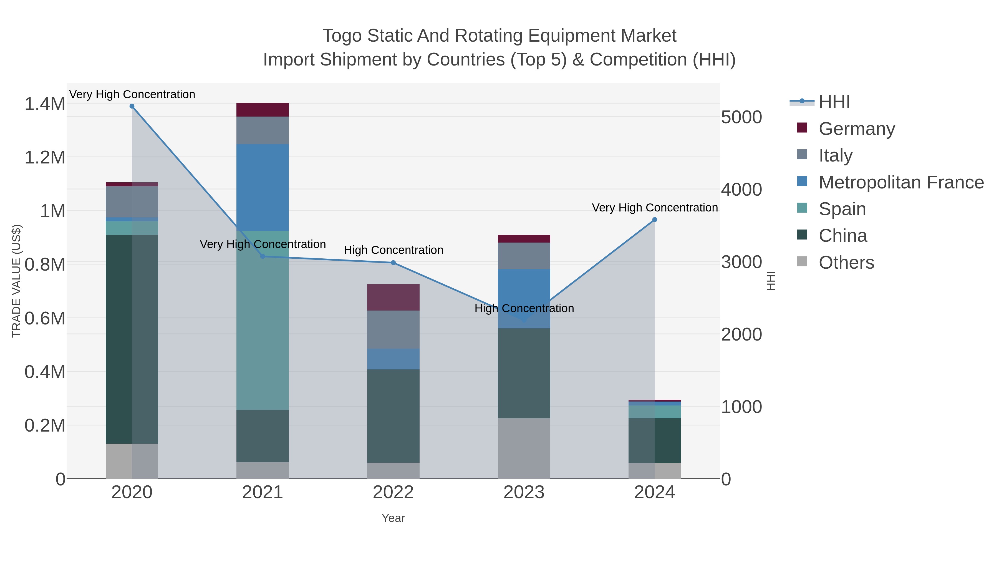Click the 2022 Italy bar segment
Viewport: 999px width, 562px height.
(393, 330)
